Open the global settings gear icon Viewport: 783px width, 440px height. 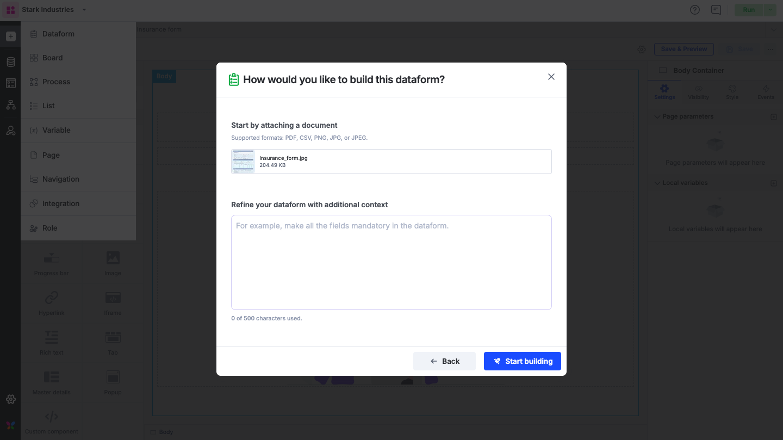[x=10, y=399]
